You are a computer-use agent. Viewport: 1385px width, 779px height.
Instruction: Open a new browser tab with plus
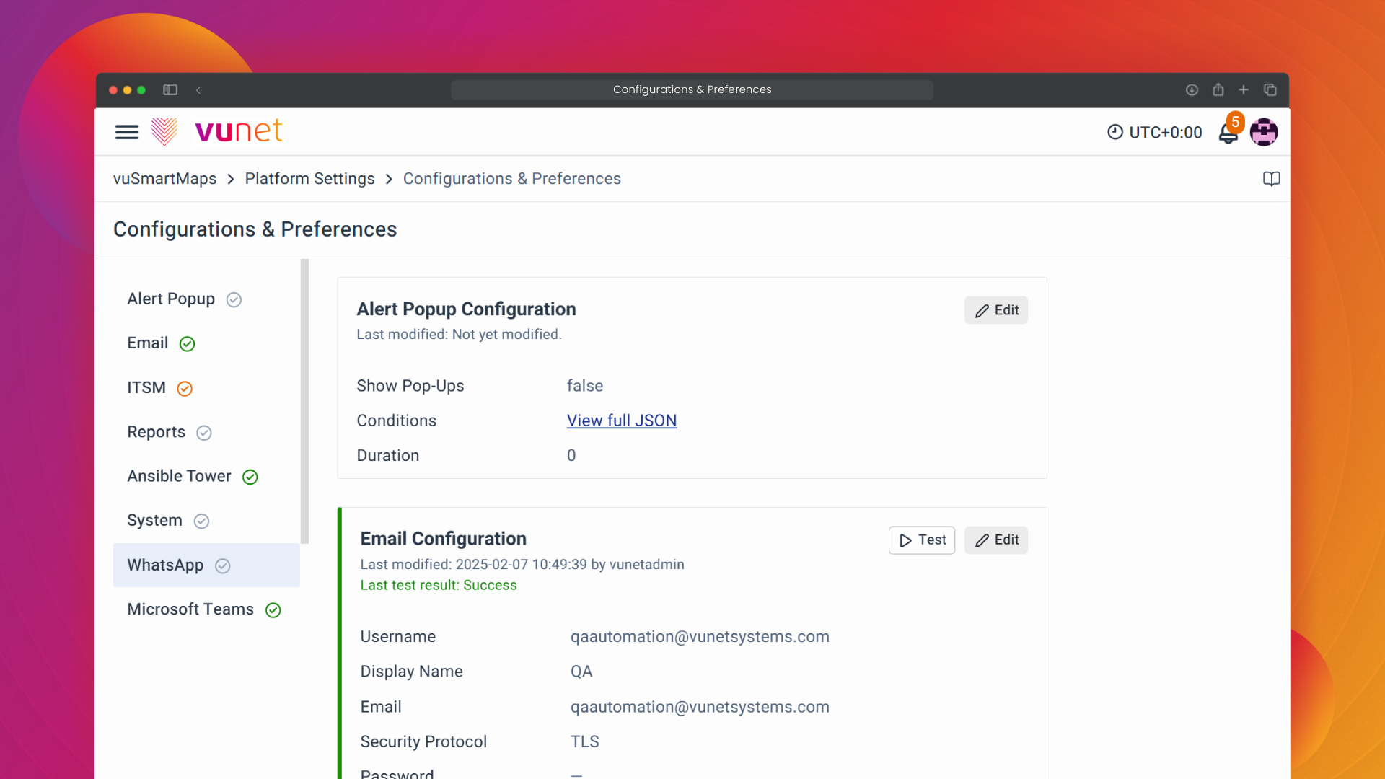(1244, 90)
